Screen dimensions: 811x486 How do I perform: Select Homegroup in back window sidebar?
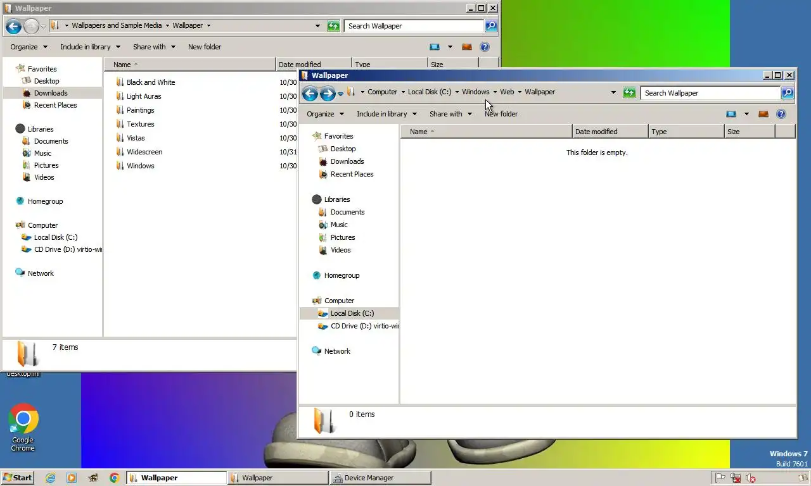tap(45, 201)
